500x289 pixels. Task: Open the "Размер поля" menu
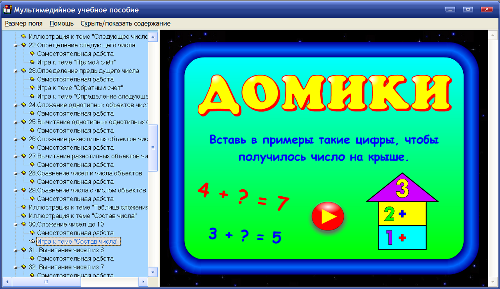pyautogui.click(x=23, y=23)
